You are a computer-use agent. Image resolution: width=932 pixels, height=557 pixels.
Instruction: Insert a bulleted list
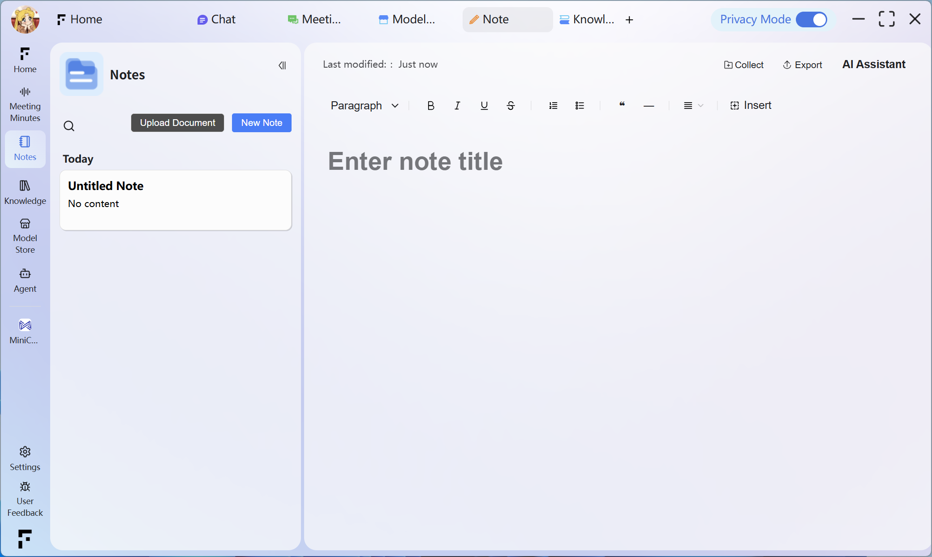pyautogui.click(x=580, y=105)
